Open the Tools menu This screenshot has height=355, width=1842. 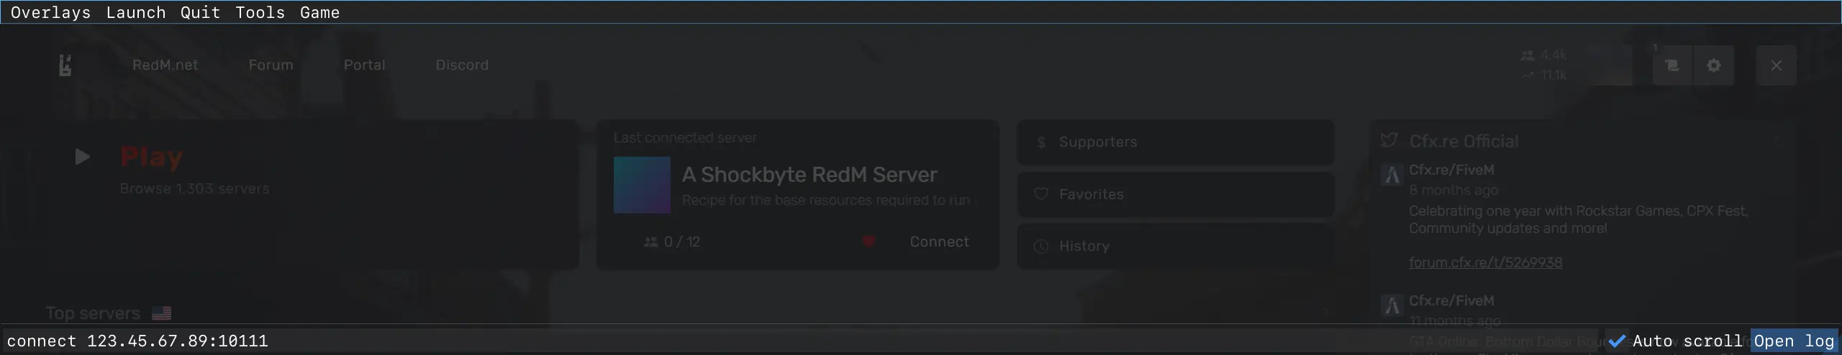coord(260,12)
